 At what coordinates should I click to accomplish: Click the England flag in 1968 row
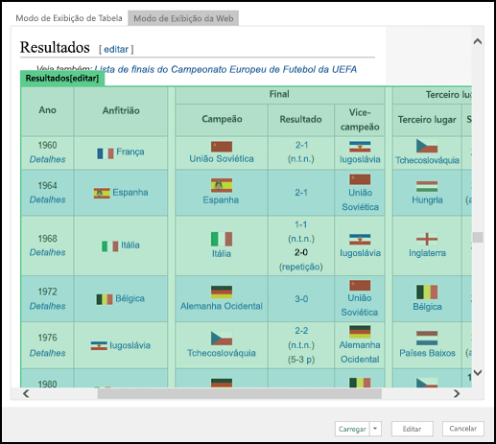[x=427, y=239]
